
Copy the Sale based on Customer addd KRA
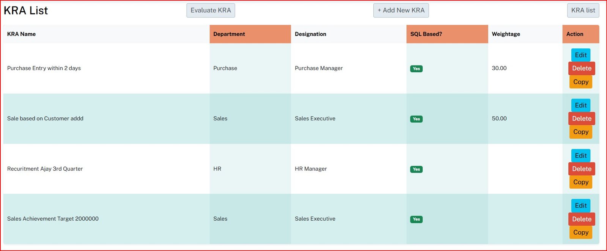pos(580,132)
